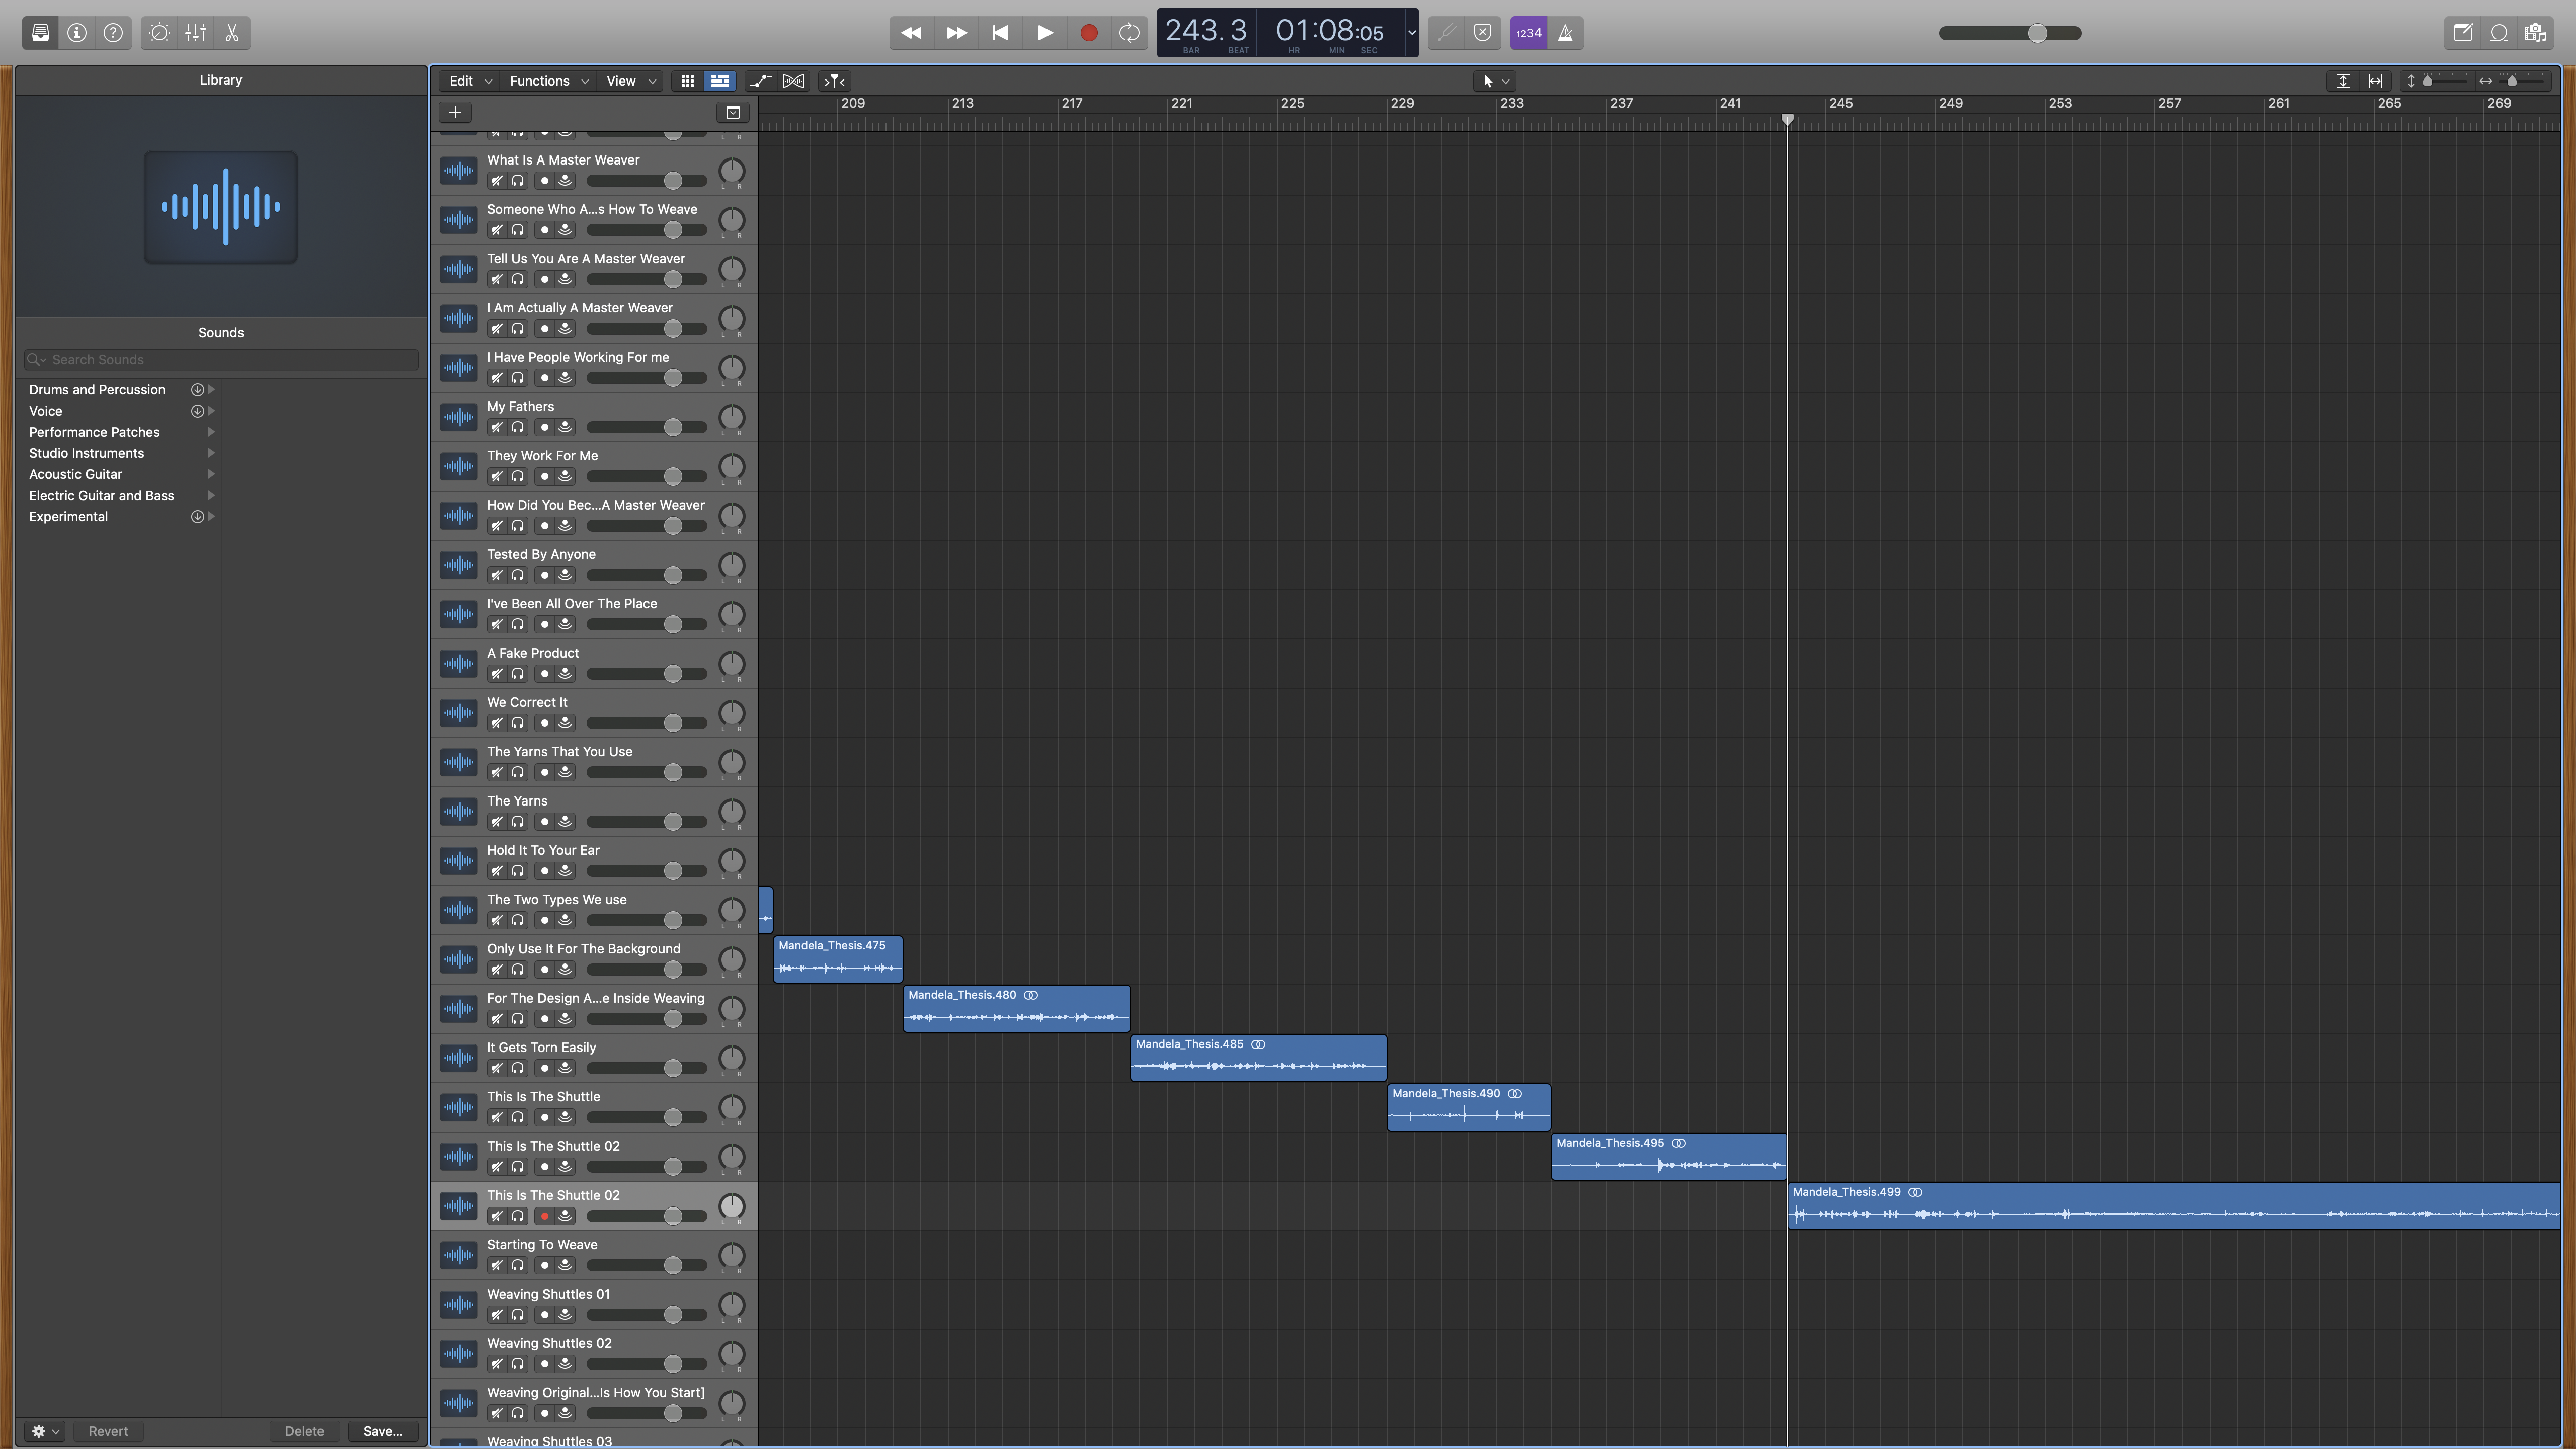Viewport: 2576px width, 1449px height.
Task: Expand Studio Instruments category
Action: (x=211, y=453)
